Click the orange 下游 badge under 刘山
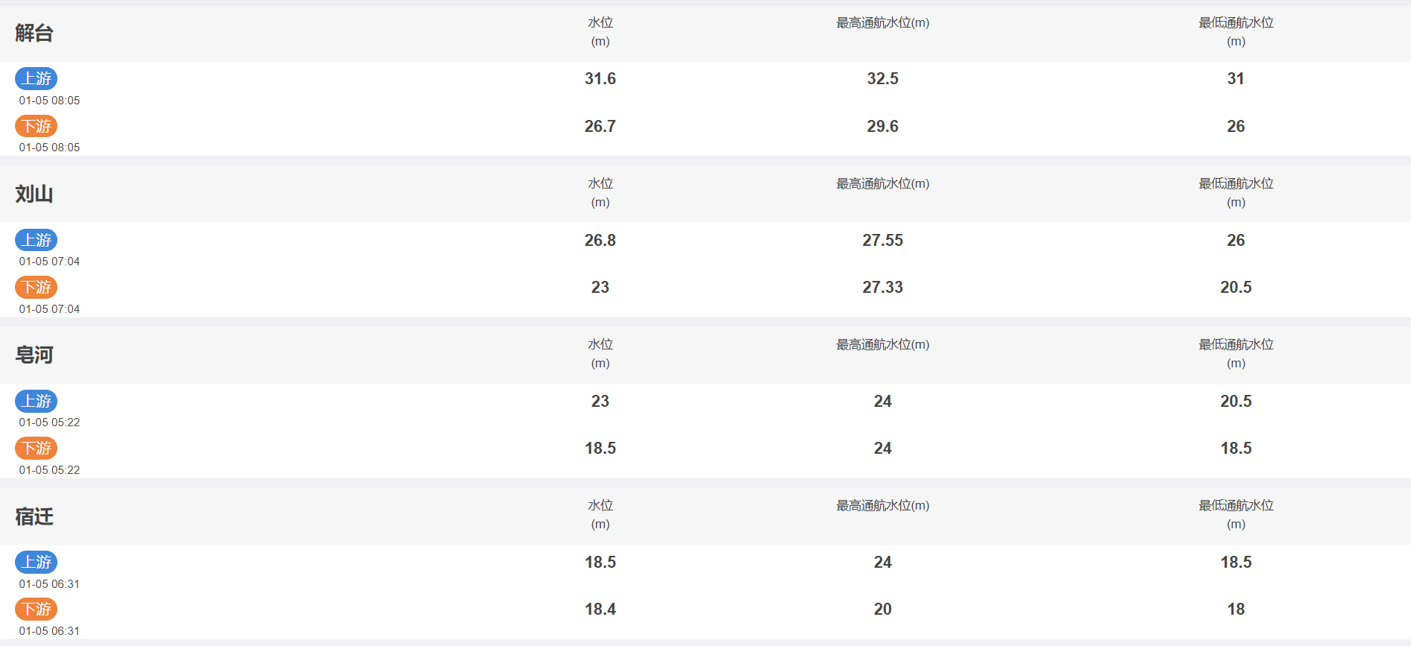This screenshot has width=1411, height=646. [x=37, y=287]
